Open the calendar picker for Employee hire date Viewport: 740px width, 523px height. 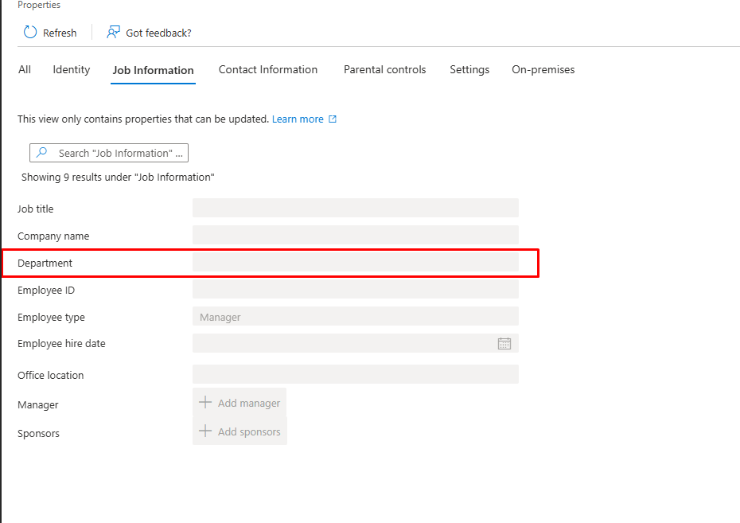coord(504,344)
